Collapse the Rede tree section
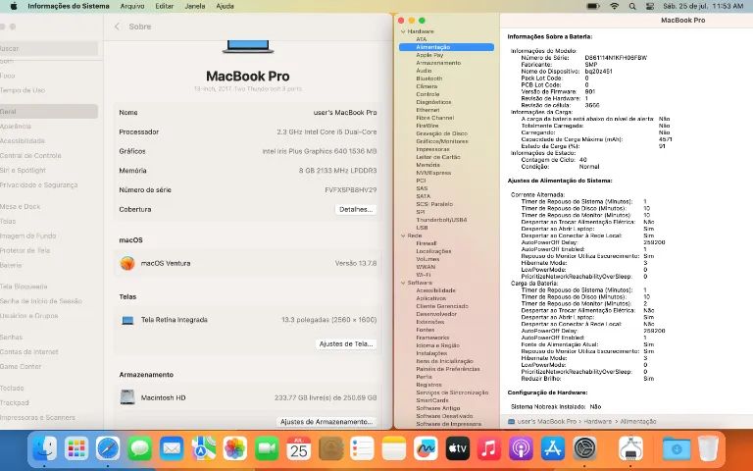Image resolution: width=753 pixels, height=471 pixels. [x=403, y=235]
